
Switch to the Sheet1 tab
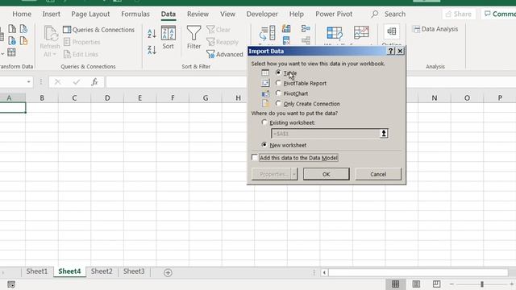point(37,271)
